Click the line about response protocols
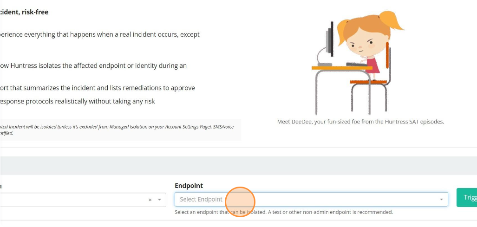This screenshot has height=227, width=477. (78, 101)
